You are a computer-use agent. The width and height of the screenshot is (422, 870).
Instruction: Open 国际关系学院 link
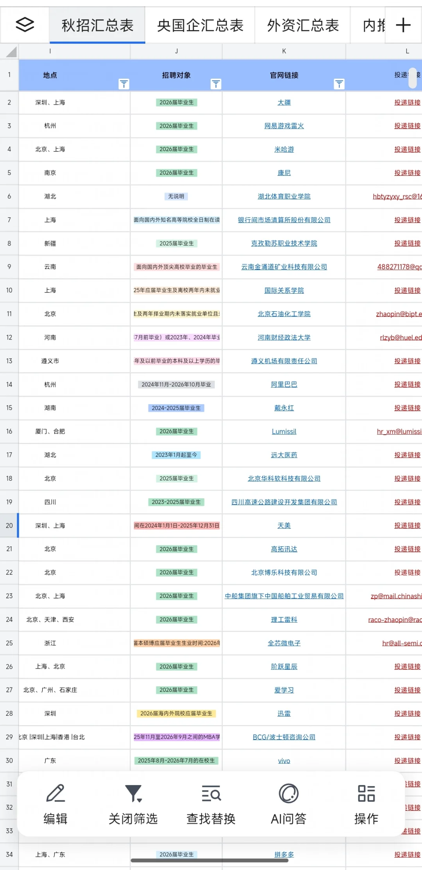284,291
